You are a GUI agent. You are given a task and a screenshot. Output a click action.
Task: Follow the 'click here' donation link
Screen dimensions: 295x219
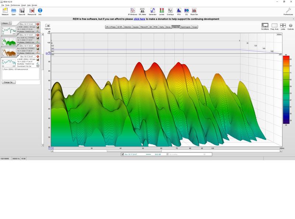tap(139, 19)
